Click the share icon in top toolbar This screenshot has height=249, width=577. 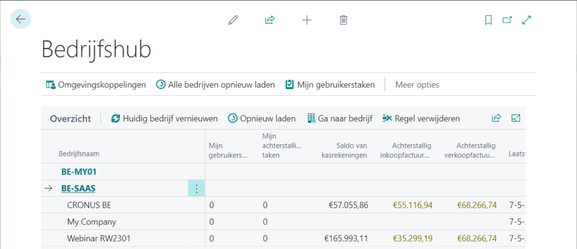point(269,20)
